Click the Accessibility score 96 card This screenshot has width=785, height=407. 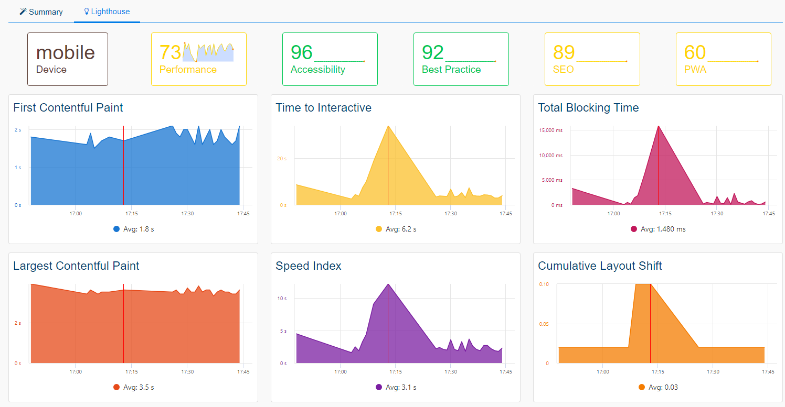point(330,59)
